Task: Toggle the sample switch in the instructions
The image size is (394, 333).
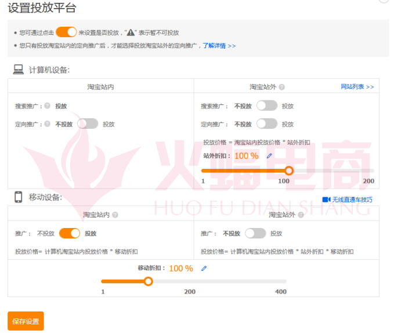Action: [x=66, y=32]
